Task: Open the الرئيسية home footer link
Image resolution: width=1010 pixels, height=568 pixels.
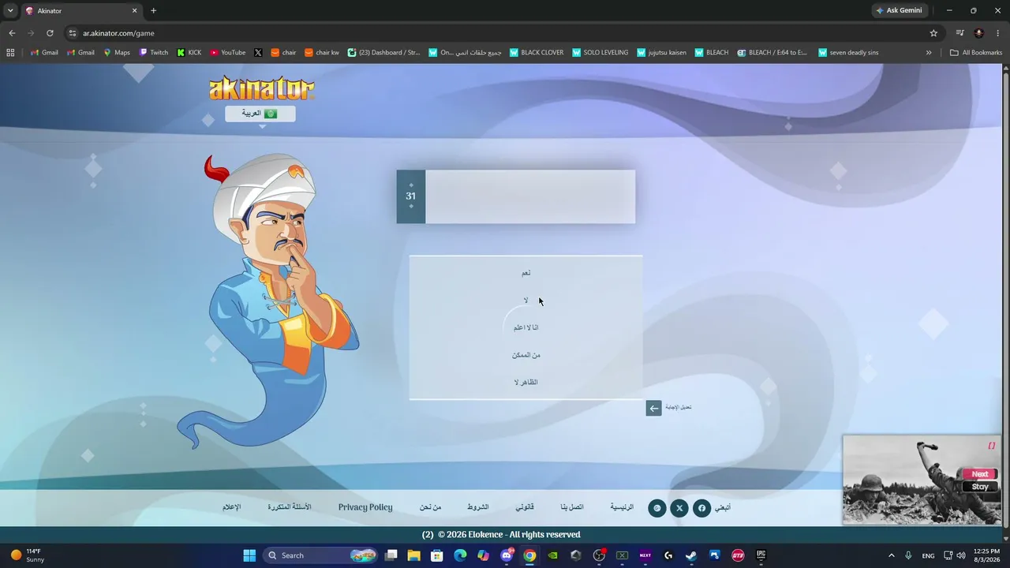Action: (x=622, y=507)
